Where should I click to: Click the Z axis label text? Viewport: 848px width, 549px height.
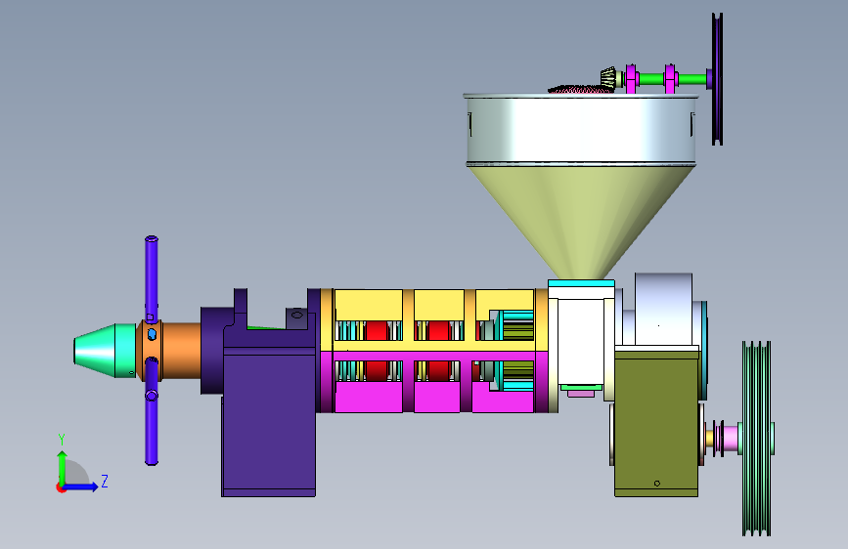tap(105, 481)
